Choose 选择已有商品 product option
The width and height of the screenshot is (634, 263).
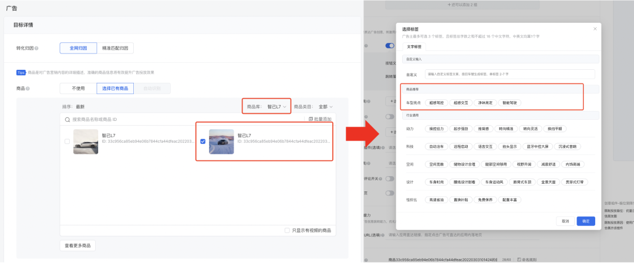point(115,88)
